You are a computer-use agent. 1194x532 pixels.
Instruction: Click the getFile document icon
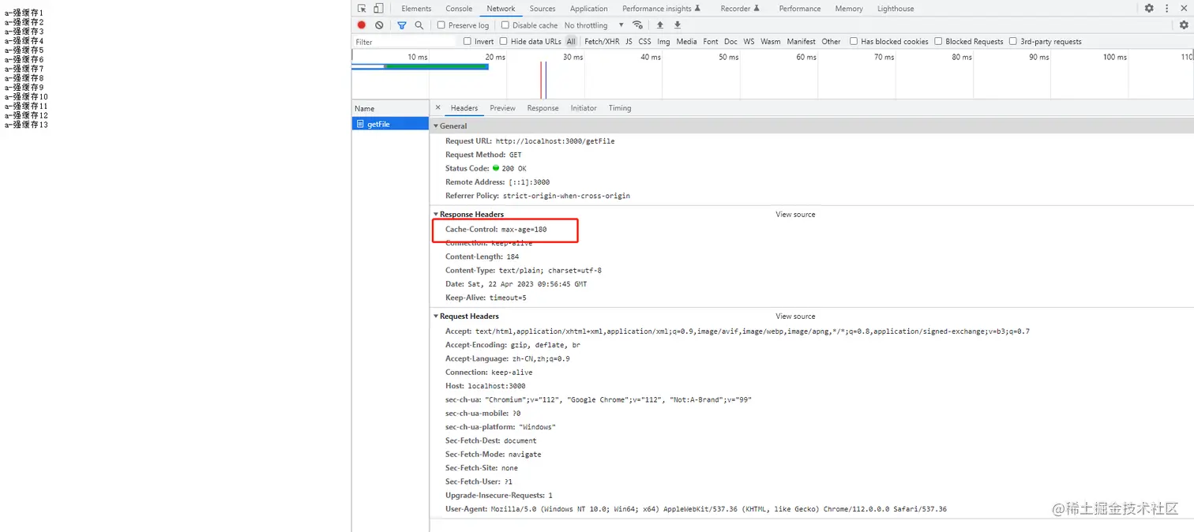360,124
